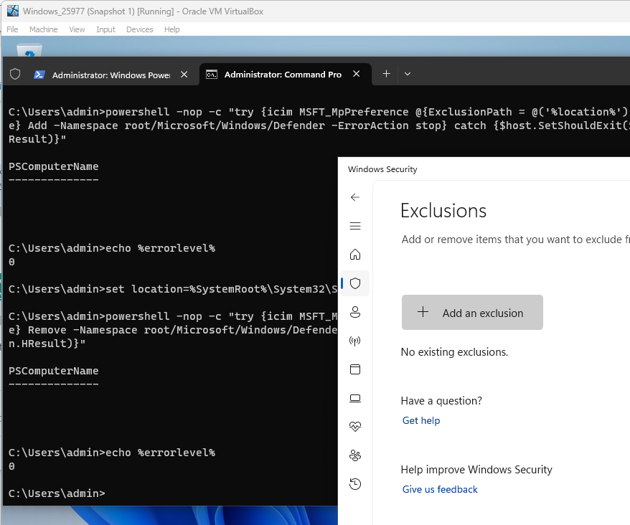Open the Give us feedback link

(x=440, y=489)
